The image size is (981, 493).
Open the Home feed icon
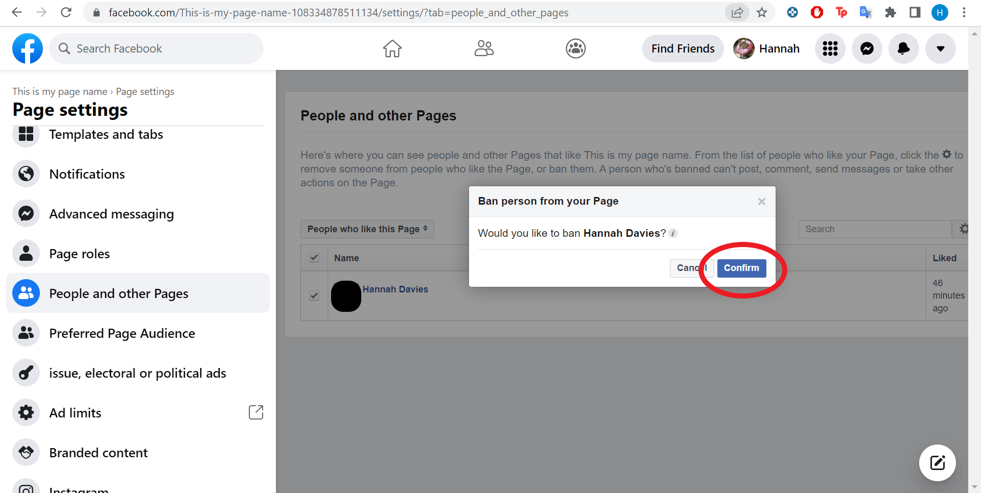coord(392,48)
